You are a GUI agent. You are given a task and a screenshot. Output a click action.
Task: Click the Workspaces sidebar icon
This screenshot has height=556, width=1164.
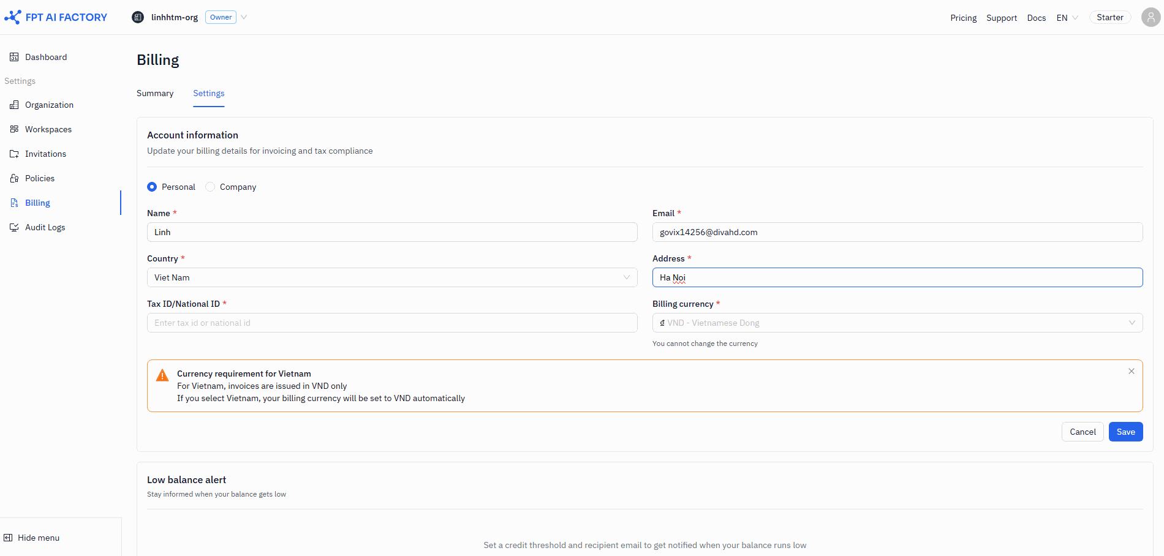(14, 129)
